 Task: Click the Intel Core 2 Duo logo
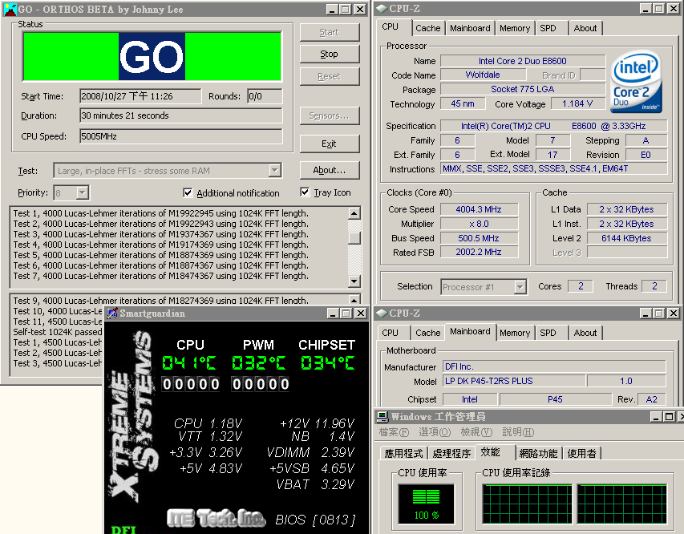637,82
